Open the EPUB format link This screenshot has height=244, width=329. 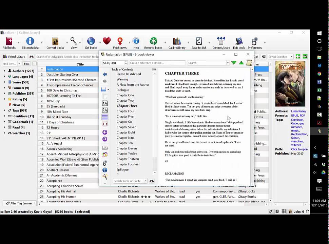[295, 116]
